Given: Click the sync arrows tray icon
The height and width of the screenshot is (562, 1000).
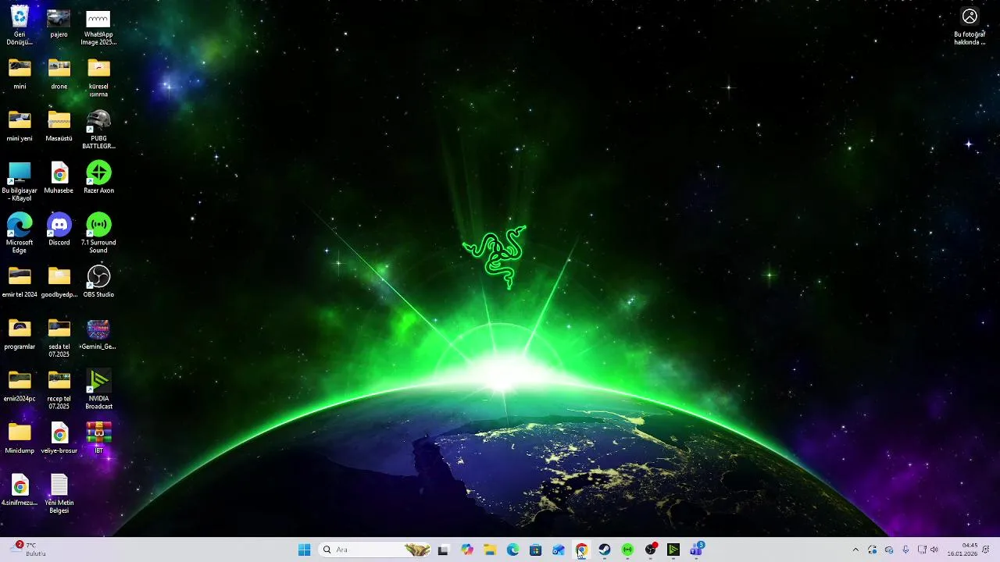Looking at the screenshot, I should [872, 550].
